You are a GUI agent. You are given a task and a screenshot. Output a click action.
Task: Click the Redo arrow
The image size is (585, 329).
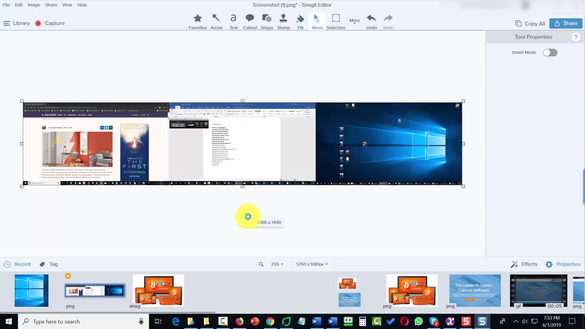coord(388,22)
